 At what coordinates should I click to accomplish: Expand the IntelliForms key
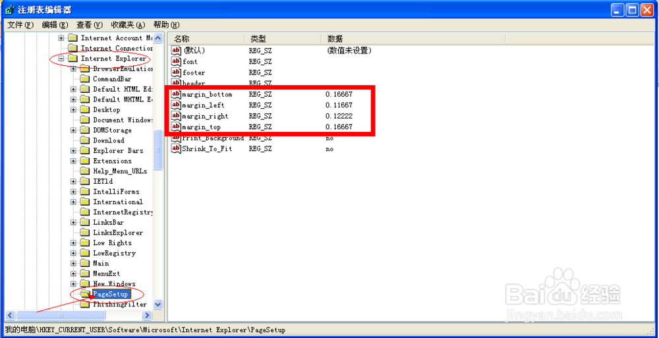point(73,192)
